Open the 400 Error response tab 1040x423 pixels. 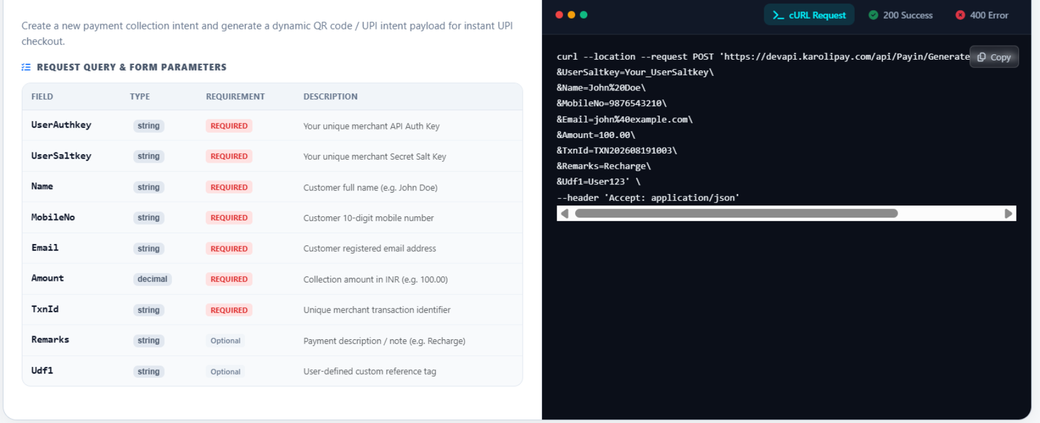click(x=982, y=15)
